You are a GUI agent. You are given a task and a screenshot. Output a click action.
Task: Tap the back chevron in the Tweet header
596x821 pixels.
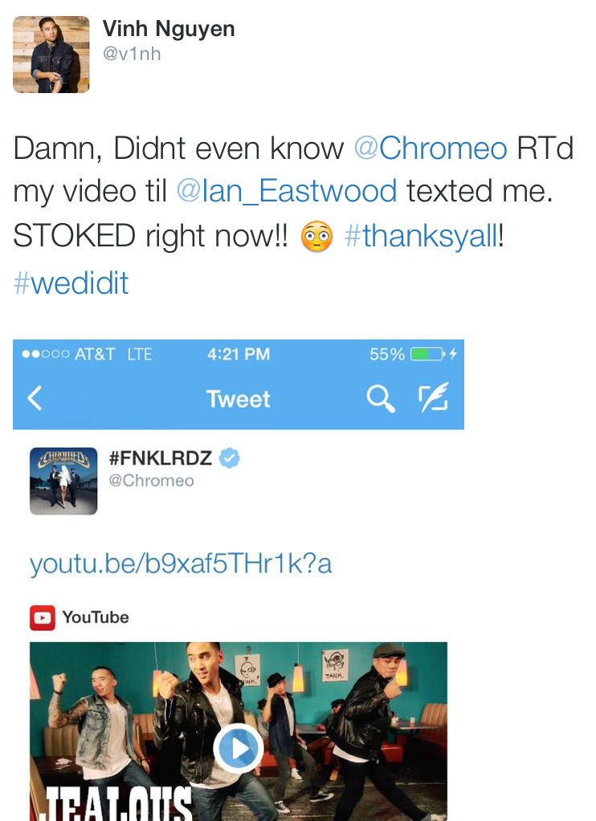pyautogui.click(x=35, y=398)
